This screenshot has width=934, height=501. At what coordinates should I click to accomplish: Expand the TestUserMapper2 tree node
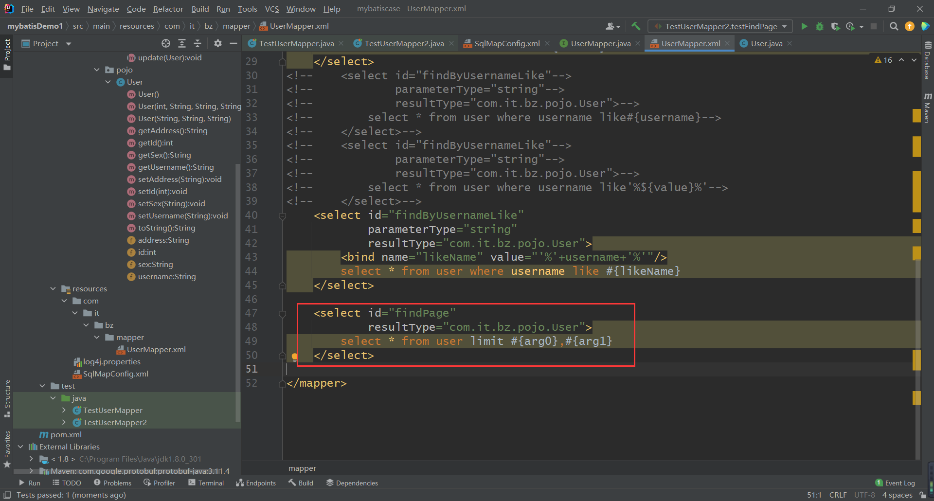coord(64,422)
